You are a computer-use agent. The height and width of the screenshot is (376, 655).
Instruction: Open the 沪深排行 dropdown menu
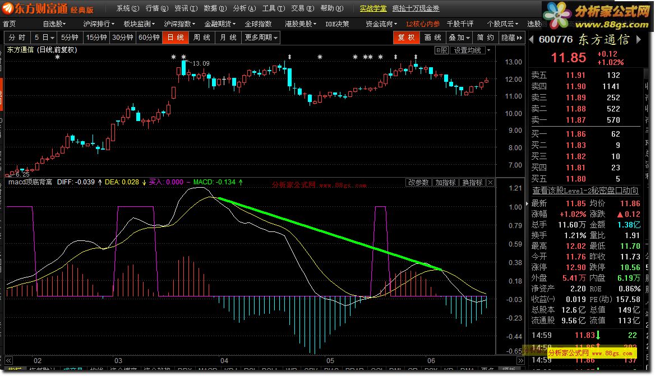pos(99,24)
